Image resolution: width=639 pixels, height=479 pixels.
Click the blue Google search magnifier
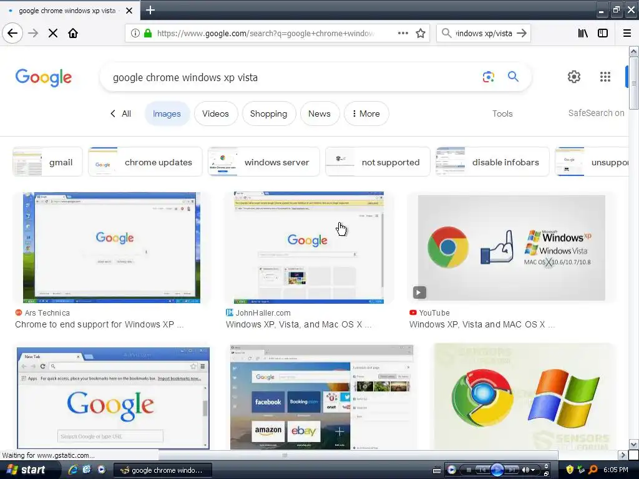coord(513,77)
